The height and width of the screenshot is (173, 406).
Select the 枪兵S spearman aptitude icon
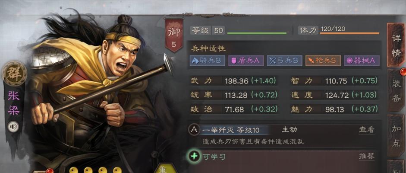pyautogui.click(x=323, y=61)
